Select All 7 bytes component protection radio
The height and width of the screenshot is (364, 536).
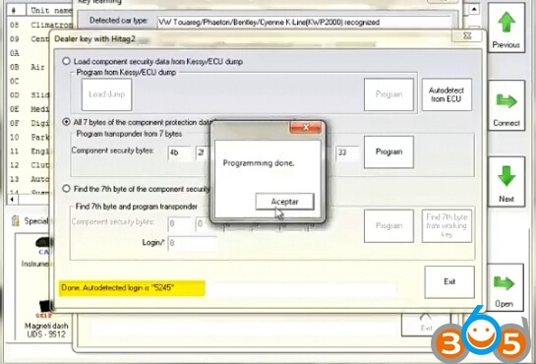tap(66, 122)
